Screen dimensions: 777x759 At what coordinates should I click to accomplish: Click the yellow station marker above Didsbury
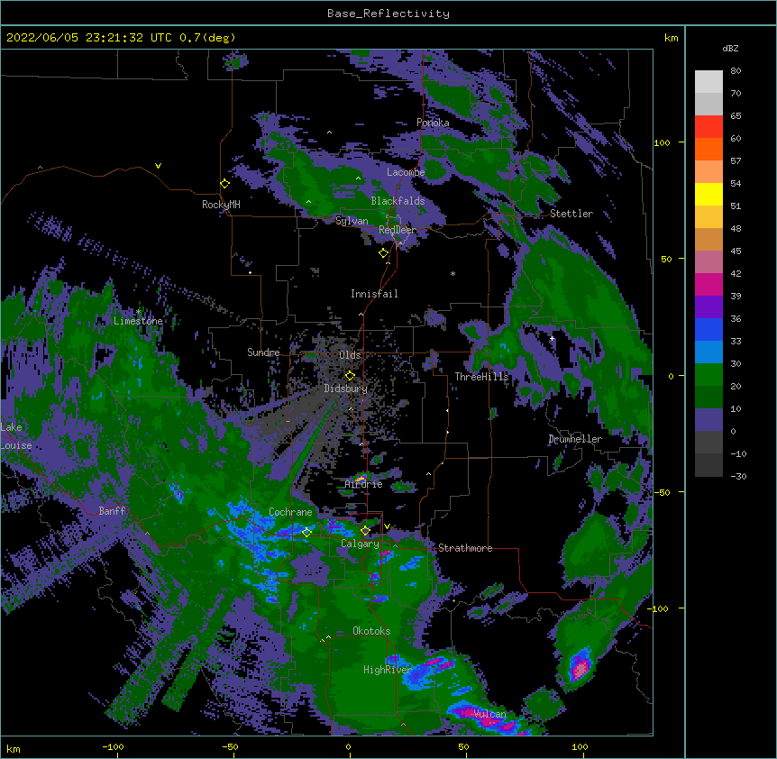click(350, 376)
